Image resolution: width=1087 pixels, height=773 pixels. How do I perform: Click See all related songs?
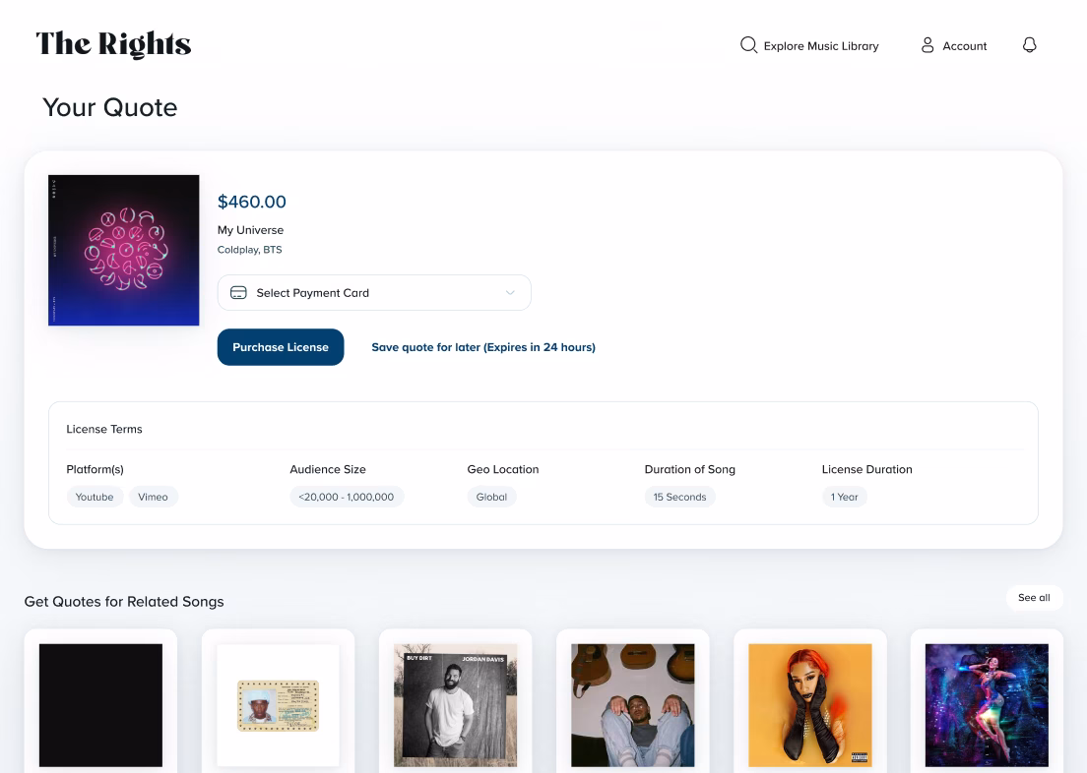[1034, 598]
